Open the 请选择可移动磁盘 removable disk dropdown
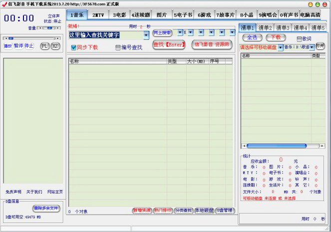Screen dimensions: 331x232 click(281, 47)
